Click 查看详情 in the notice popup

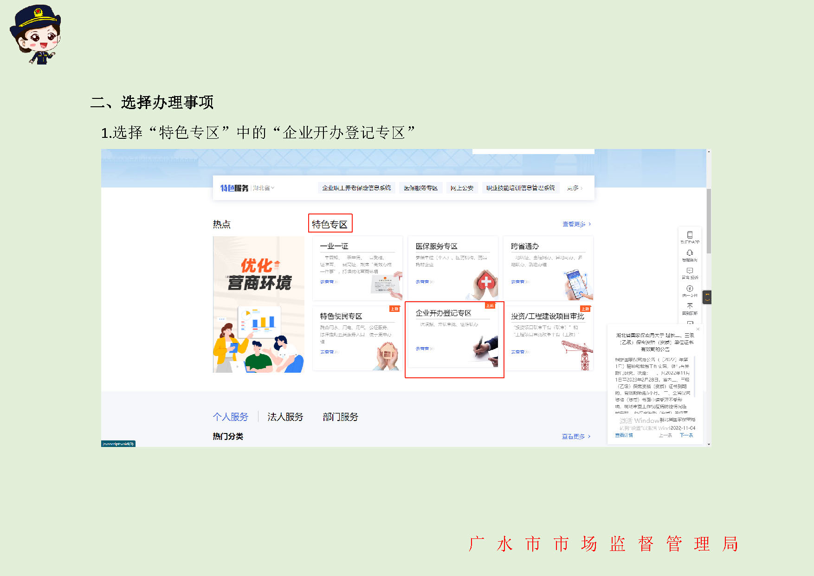[624, 435]
